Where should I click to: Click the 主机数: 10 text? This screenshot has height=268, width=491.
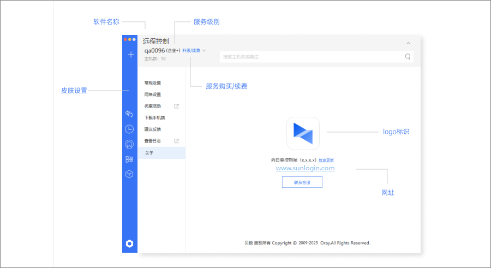(x=155, y=58)
